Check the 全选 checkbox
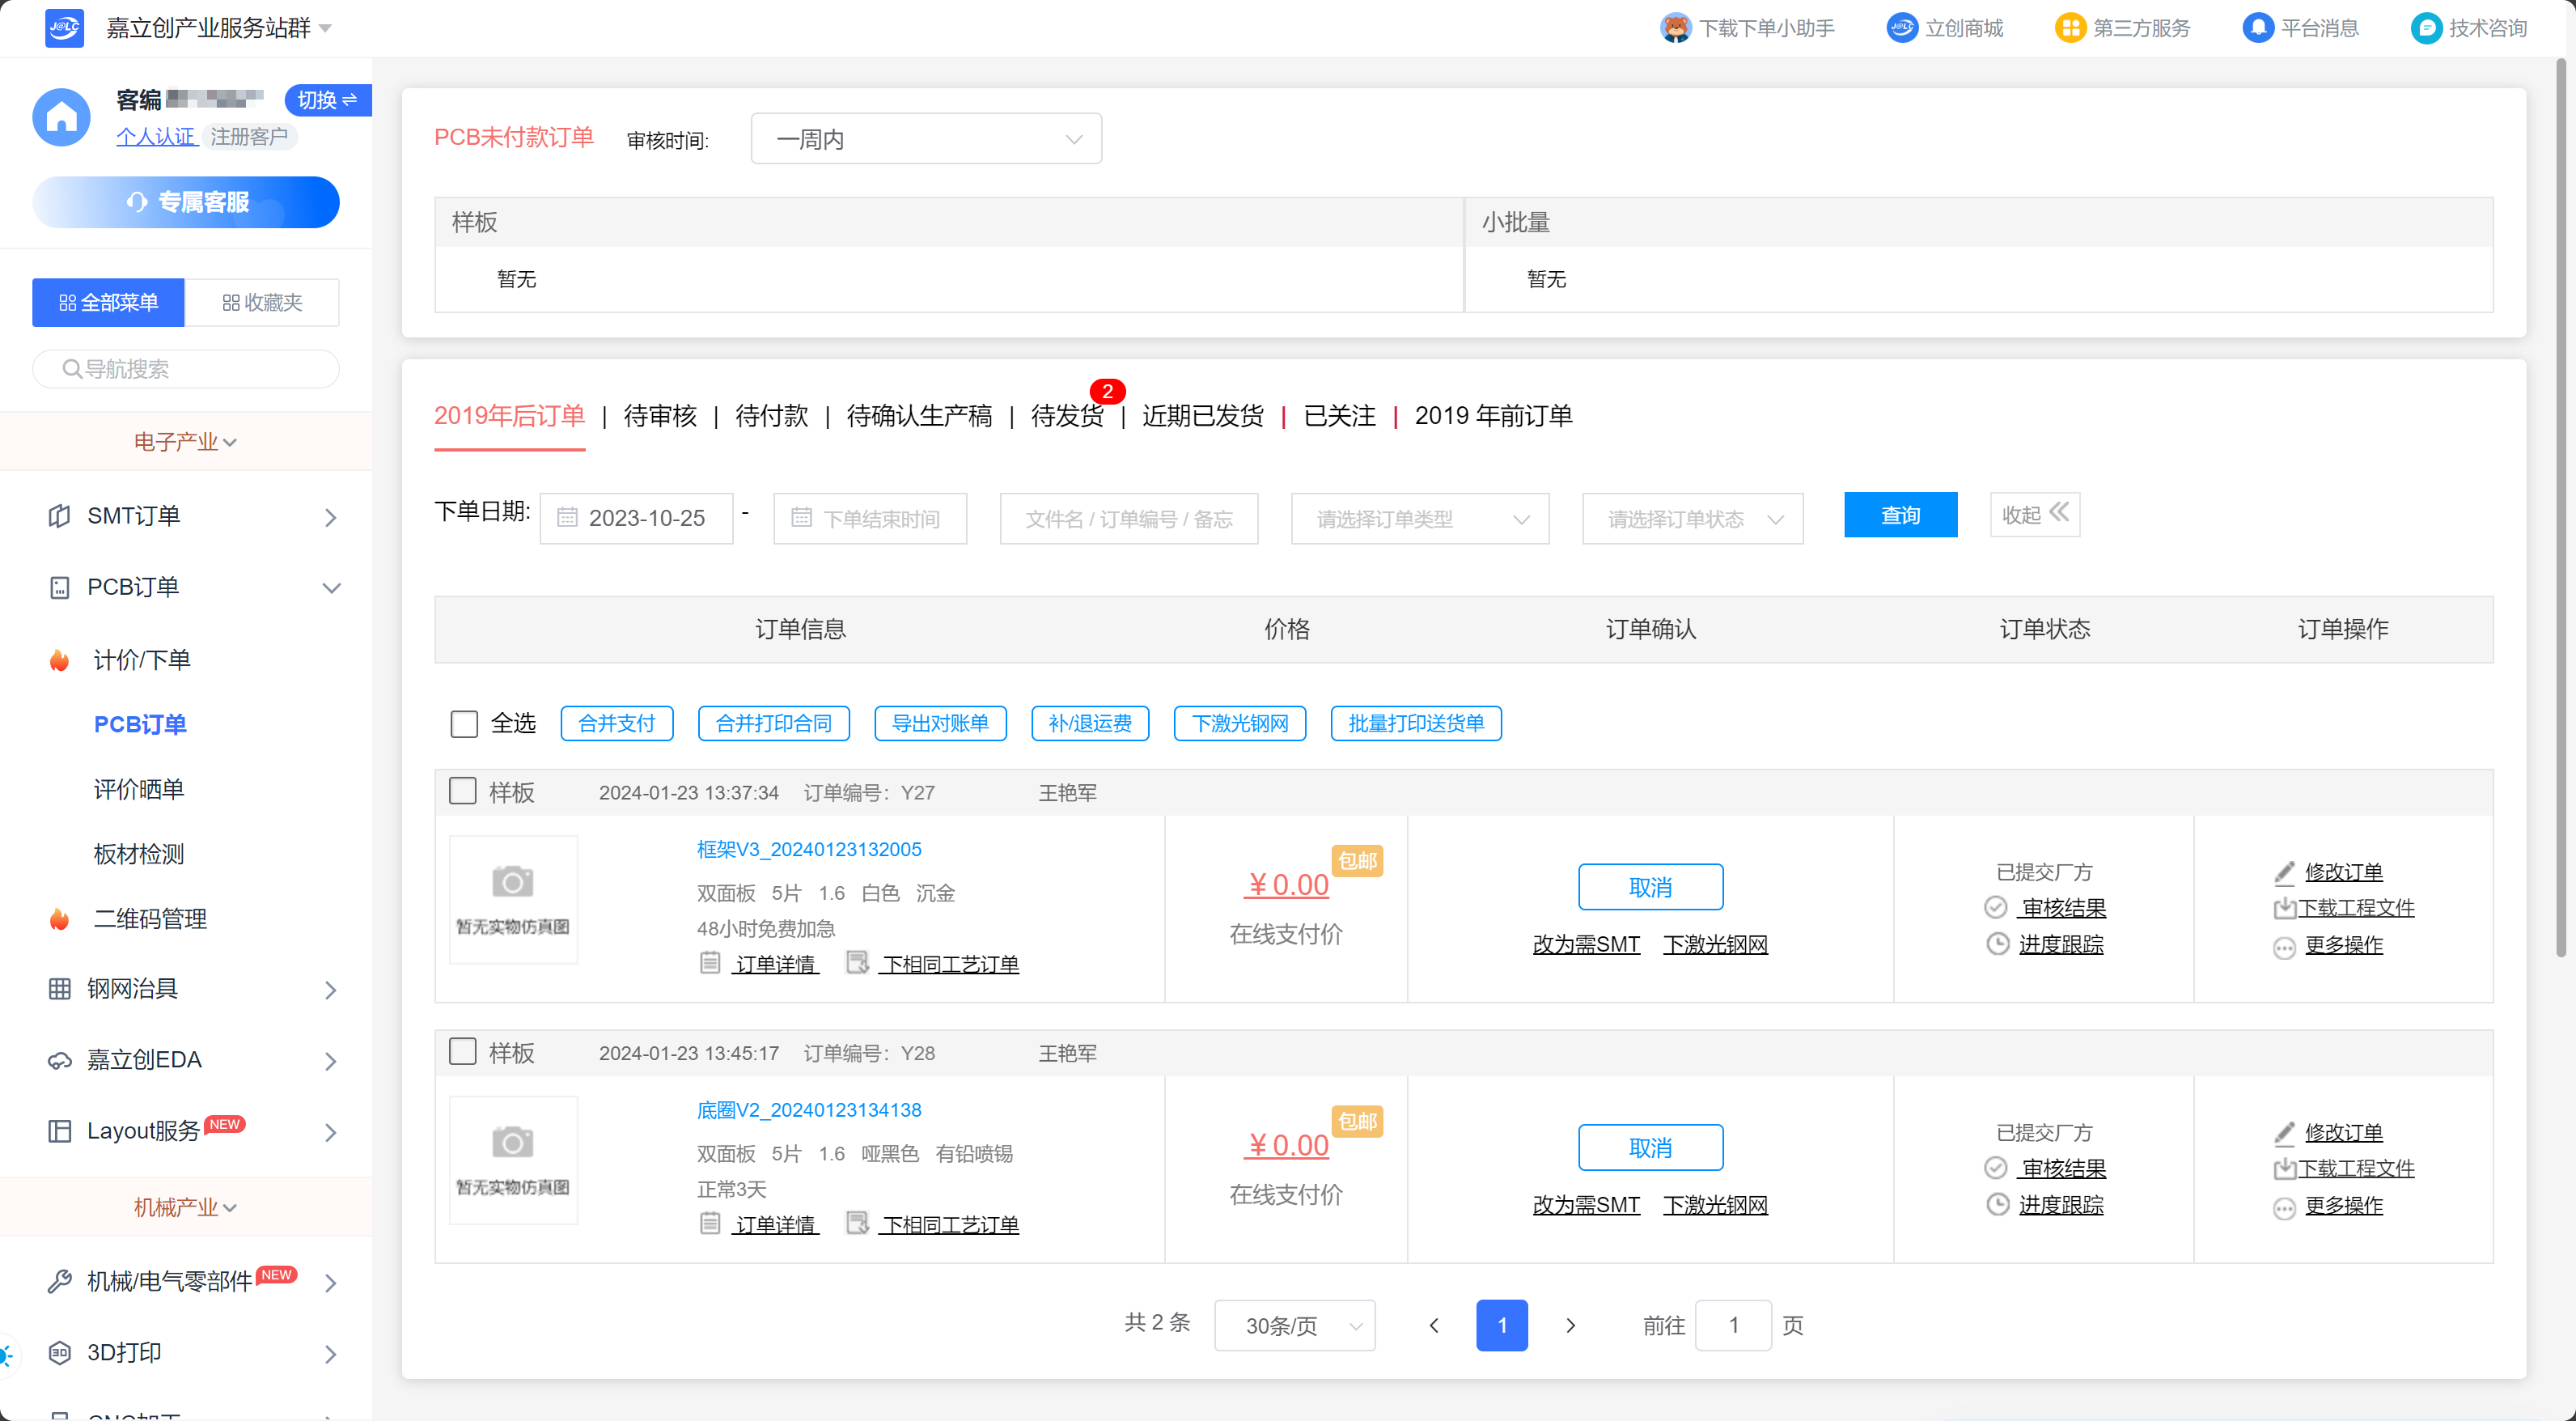2576x1421 pixels. pos(464,723)
